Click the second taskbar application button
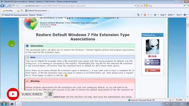 [19, 104]
